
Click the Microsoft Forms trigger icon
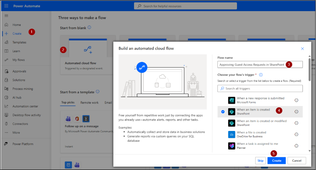click(231, 100)
